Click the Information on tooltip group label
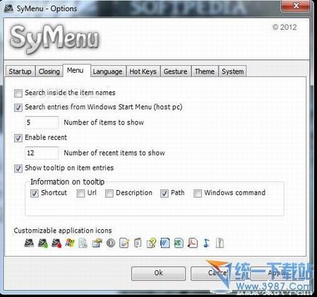Screen dimensions: 317x297 [x=67, y=182]
